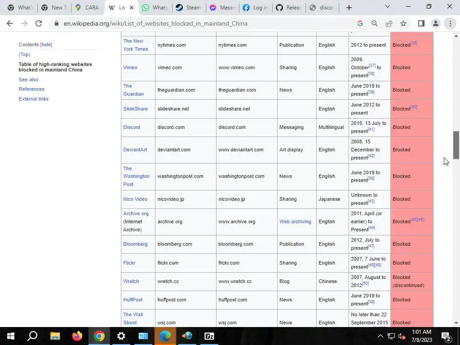
Task: Open a new tab with plus button
Action: tap(349, 8)
